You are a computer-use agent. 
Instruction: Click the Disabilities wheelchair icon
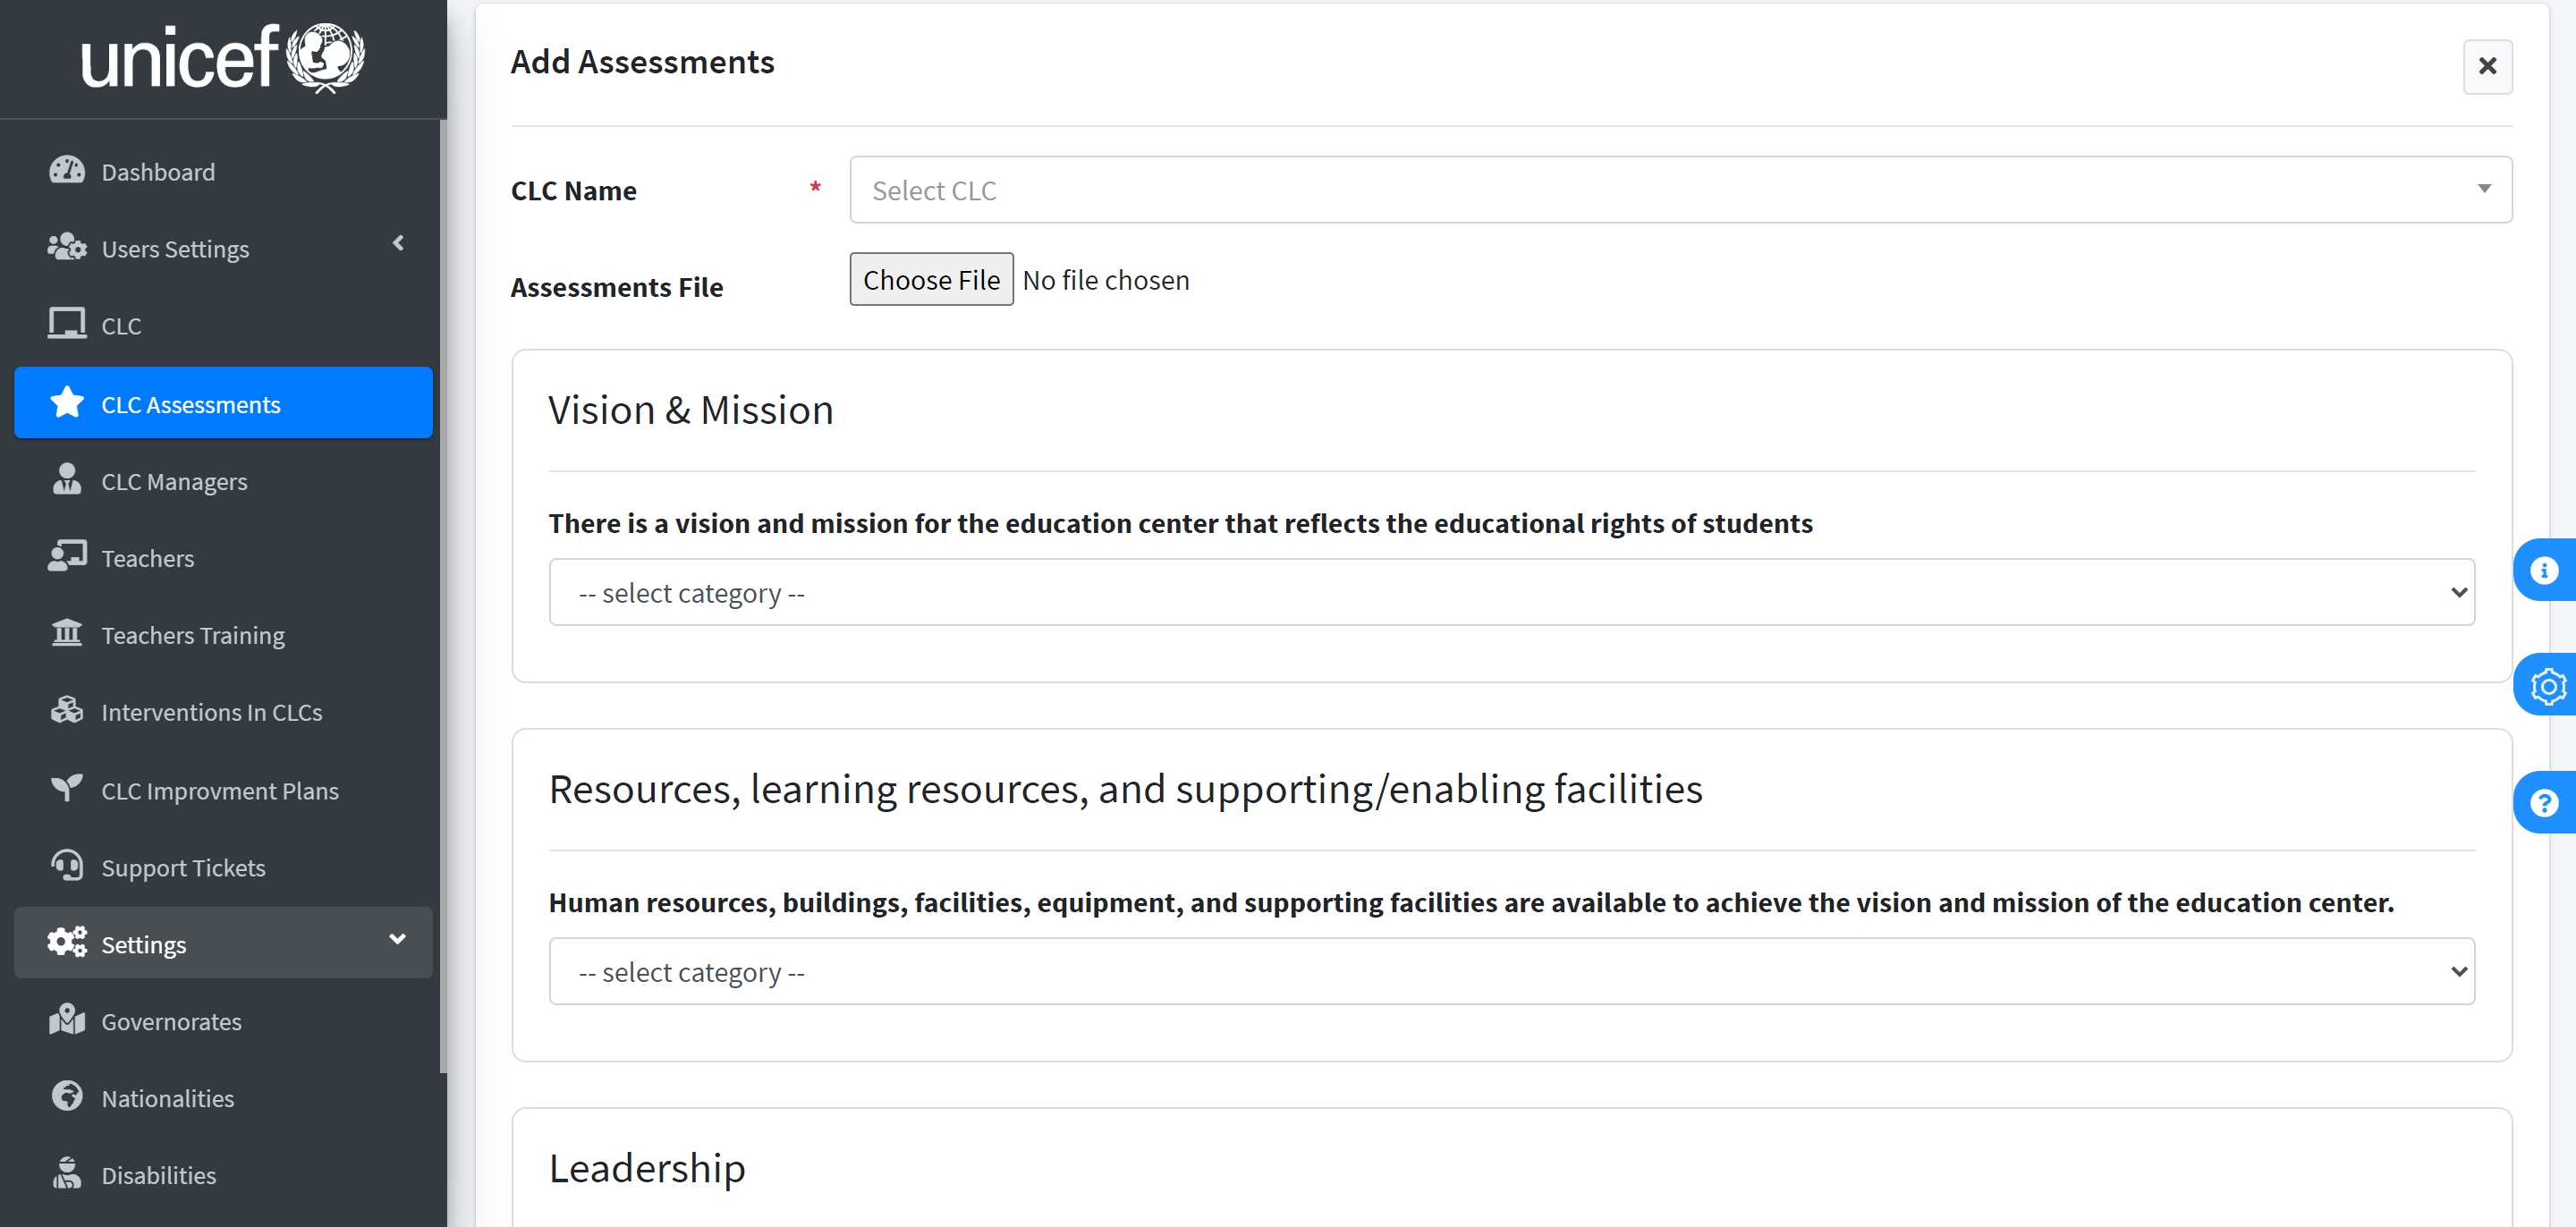click(x=67, y=1174)
